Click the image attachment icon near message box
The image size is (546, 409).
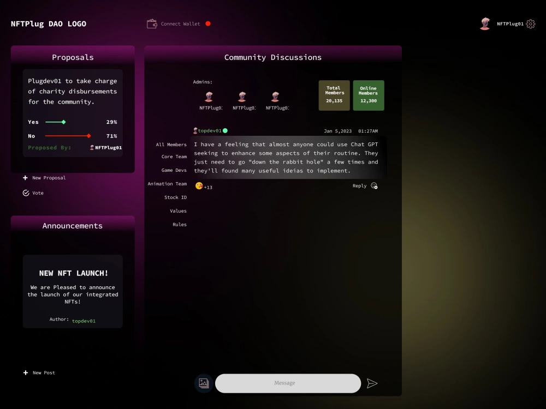click(203, 383)
